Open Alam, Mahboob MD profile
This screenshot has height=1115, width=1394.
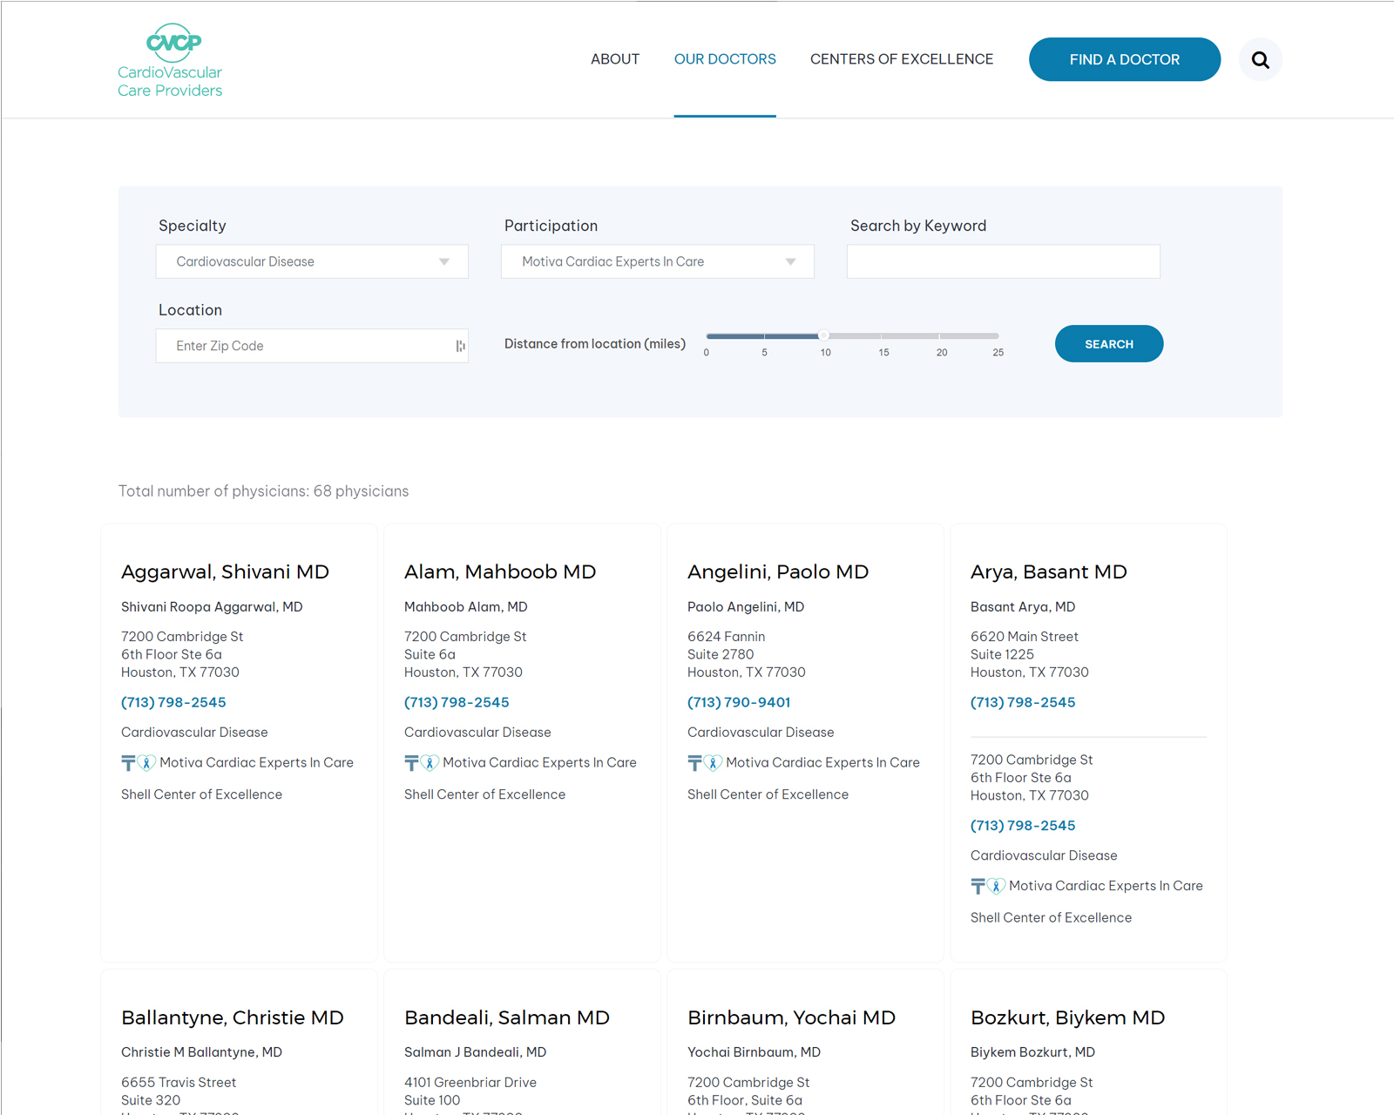[500, 571]
